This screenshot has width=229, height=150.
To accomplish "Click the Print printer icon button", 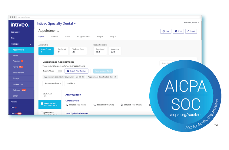I will [178, 31].
